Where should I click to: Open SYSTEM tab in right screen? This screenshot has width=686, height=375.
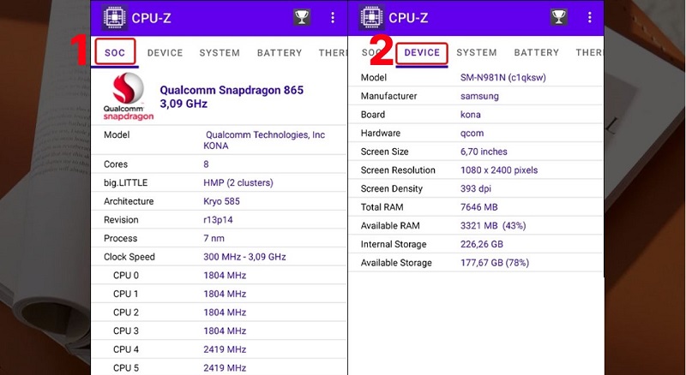[477, 52]
